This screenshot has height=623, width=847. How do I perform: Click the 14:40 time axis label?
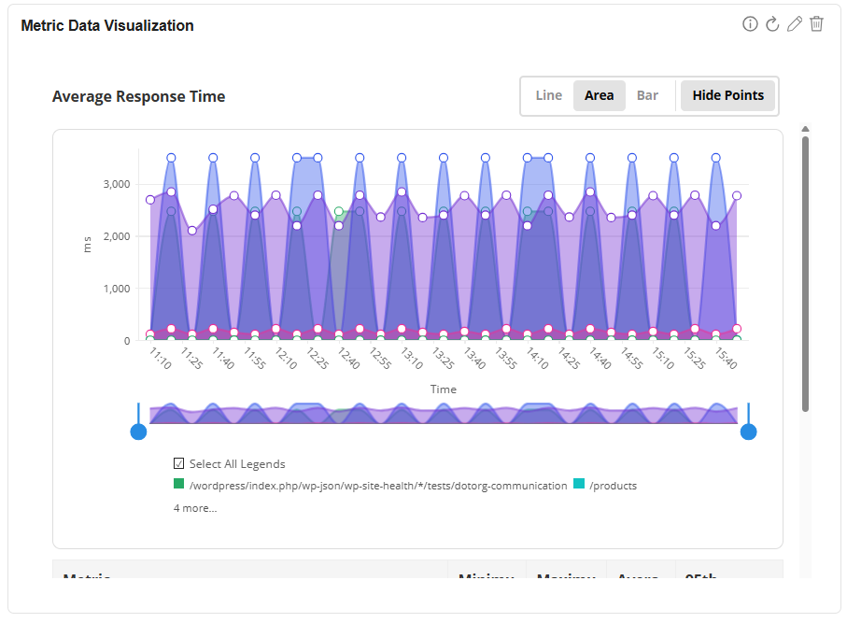(600, 359)
